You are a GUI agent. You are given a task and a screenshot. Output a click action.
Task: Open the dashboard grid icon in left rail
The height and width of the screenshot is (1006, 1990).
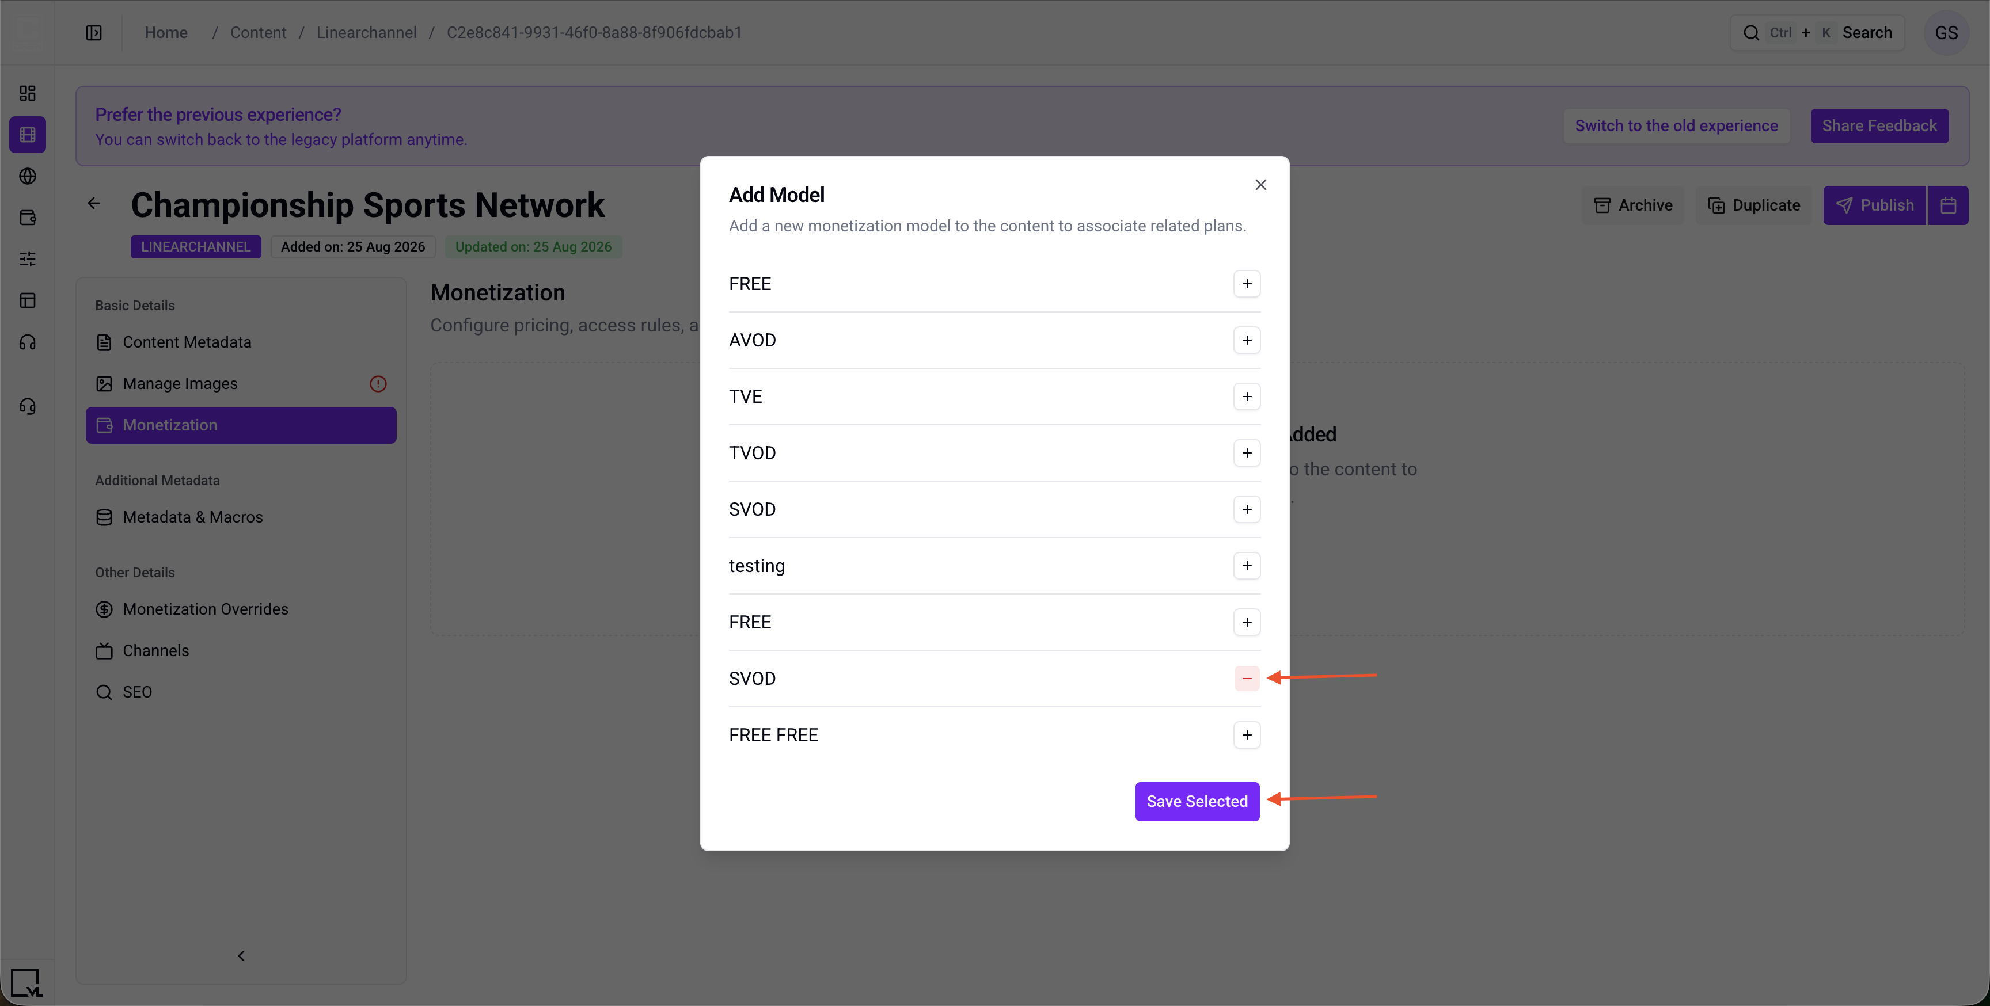point(28,93)
